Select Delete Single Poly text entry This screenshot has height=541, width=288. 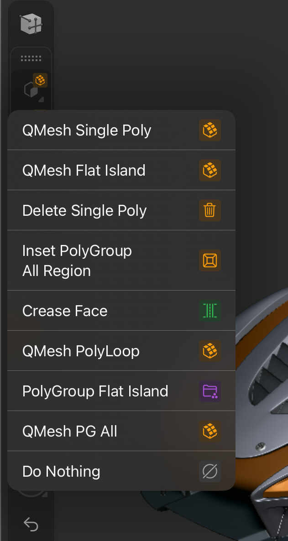click(x=84, y=211)
